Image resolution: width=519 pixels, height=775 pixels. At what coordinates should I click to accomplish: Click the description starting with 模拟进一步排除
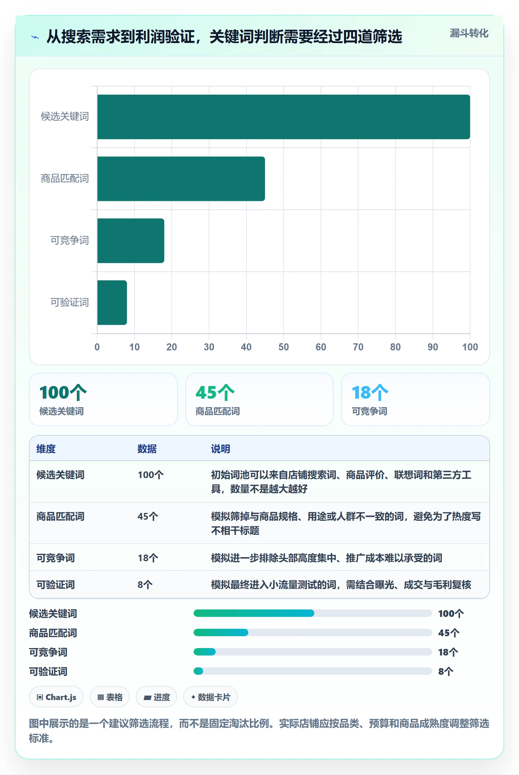tap(327, 558)
